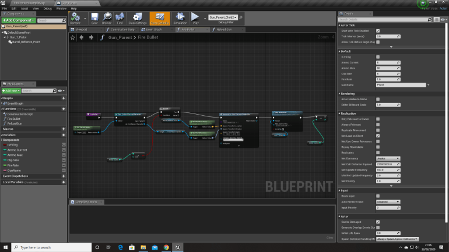Go forward to next graph
Image resolution: width=449 pixels, height=252 pixels.
[91, 37]
